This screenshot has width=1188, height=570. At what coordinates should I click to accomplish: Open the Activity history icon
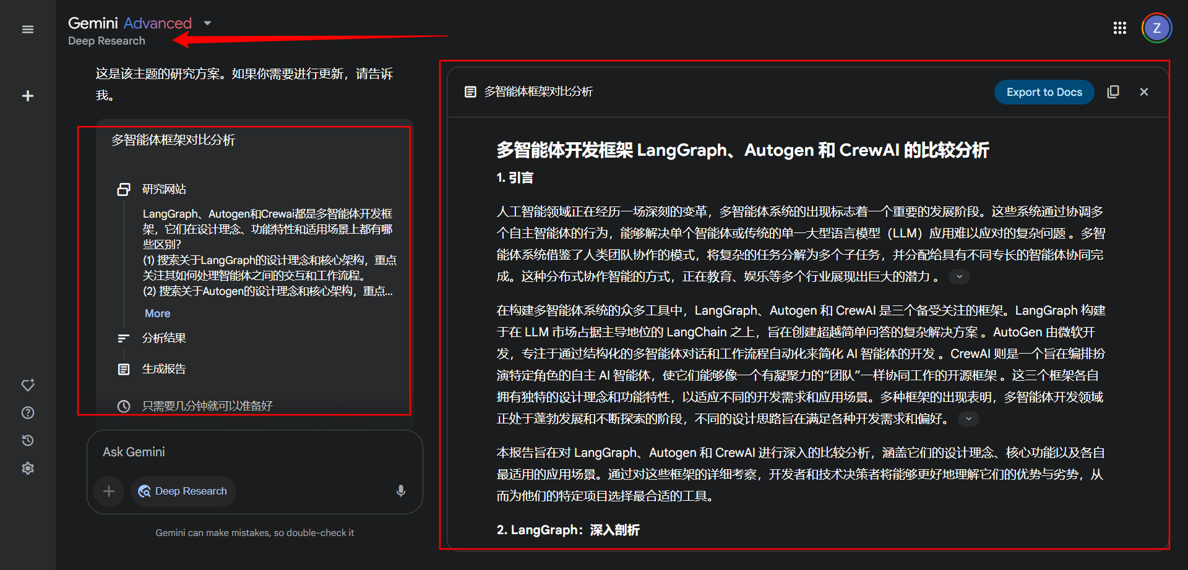click(28, 441)
